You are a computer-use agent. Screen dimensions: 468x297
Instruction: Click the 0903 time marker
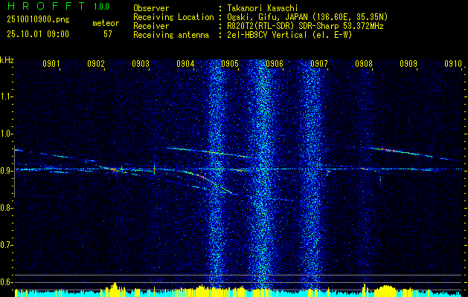[141, 63]
